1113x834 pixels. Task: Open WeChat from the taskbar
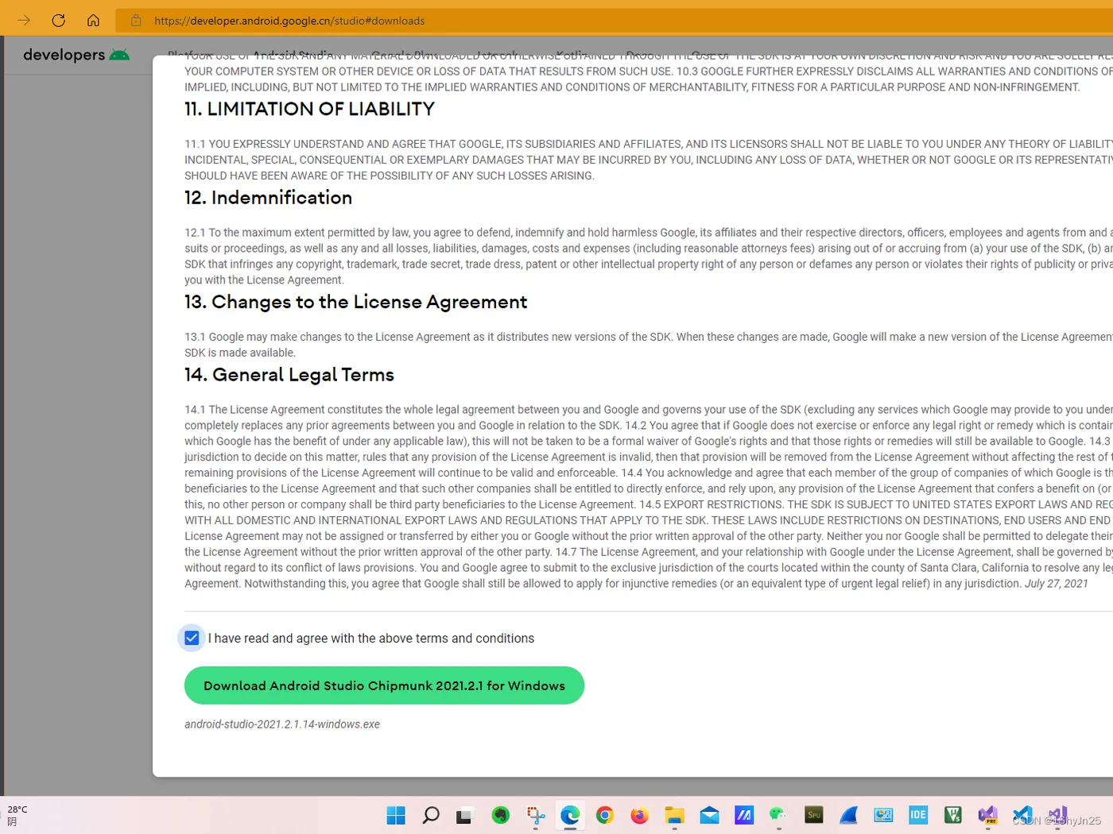coord(778,815)
